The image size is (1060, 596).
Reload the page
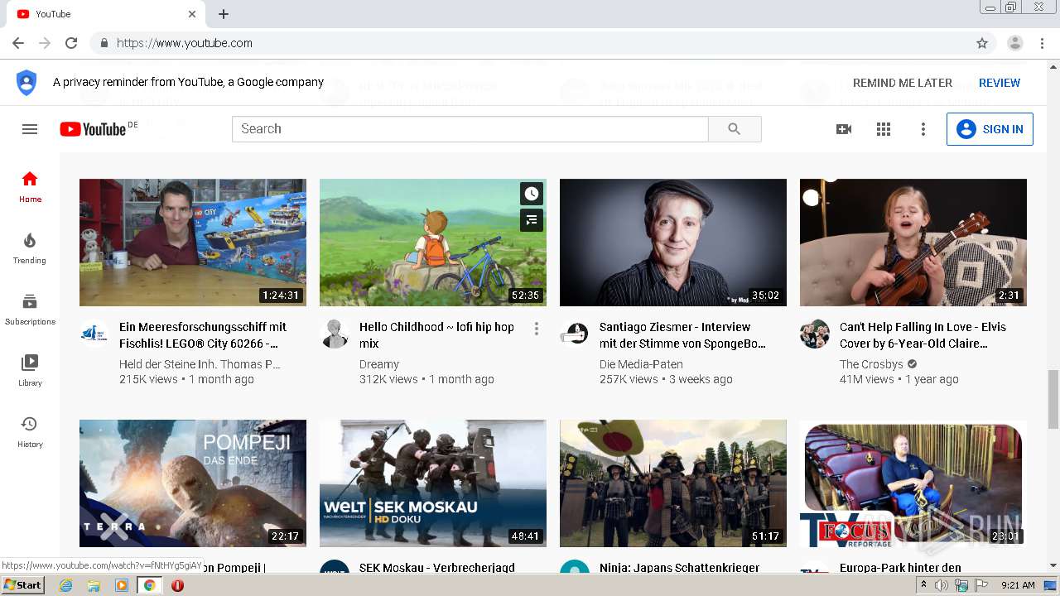(x=71, y=43)
